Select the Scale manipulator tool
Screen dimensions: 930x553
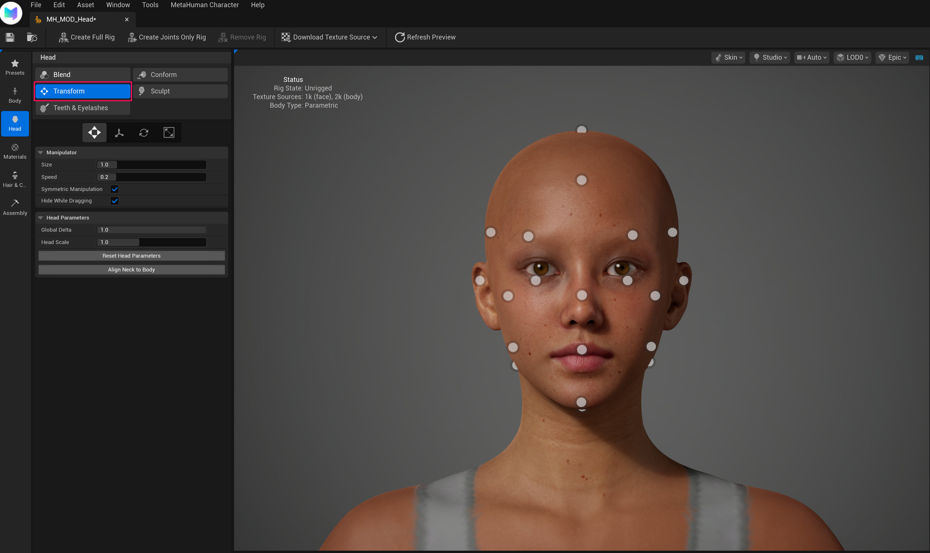(x=169, y=132)
